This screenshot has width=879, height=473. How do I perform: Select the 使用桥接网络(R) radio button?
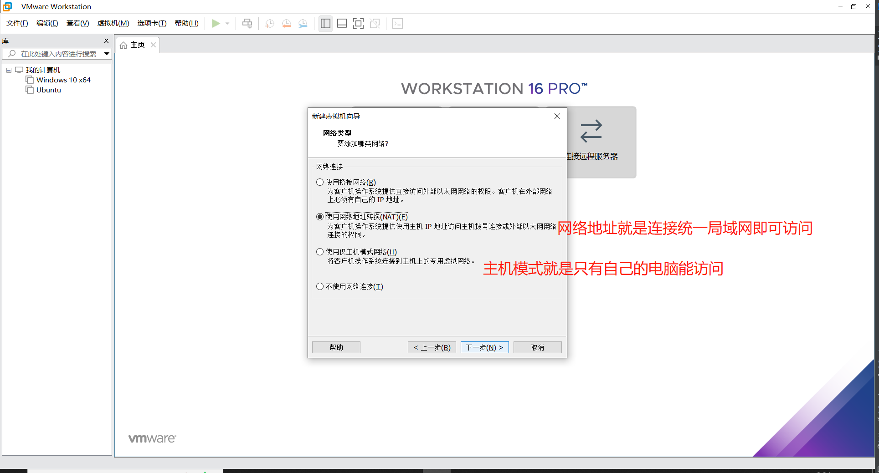click(320, 182)
